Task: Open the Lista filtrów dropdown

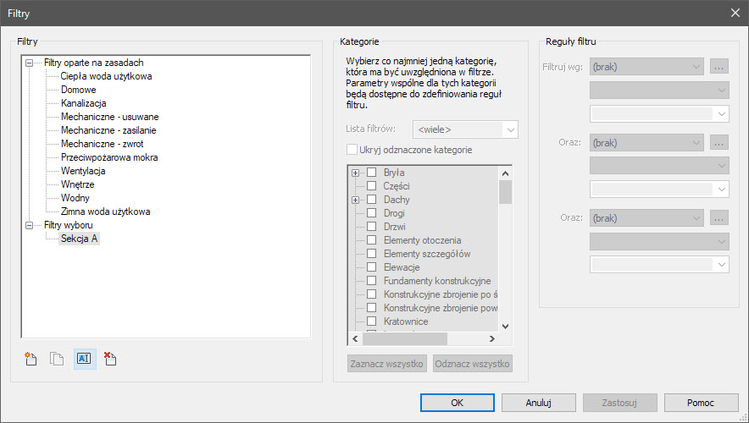Action: [x=464, y=129]
